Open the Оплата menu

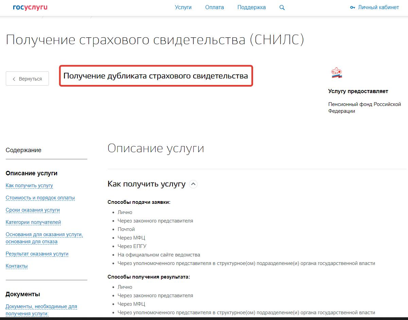click(x=214, y=7)
